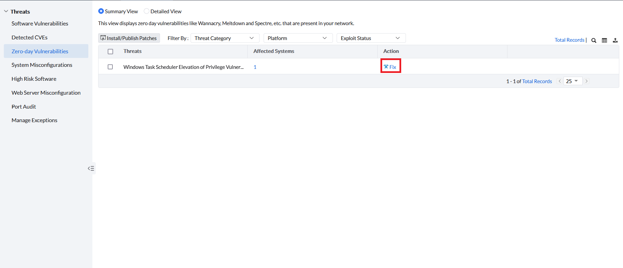Navigate to System Misconfigurations
This screenshot has width=623, height=268.
click(x=42, y=65)
